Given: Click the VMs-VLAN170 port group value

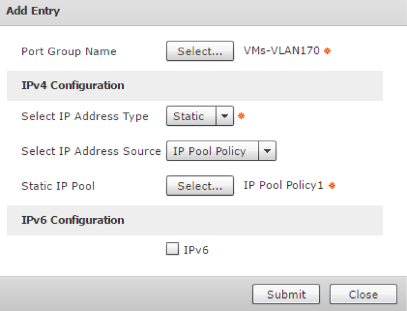Looking at the screenshot, I should [282, 51].
